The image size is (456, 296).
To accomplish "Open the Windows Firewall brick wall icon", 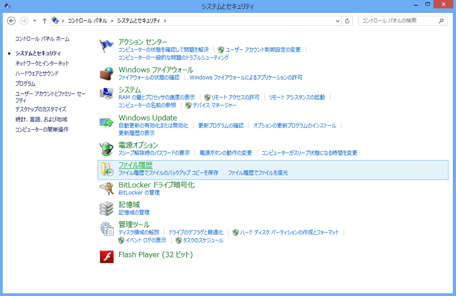I will (x=106, y=73).
